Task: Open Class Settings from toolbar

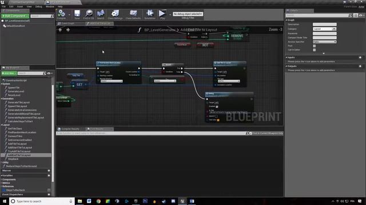Action: (x=115, y=14)
